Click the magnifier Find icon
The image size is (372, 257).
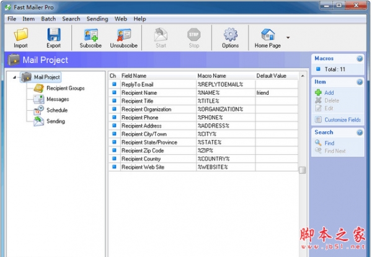(x=318, y=142)
